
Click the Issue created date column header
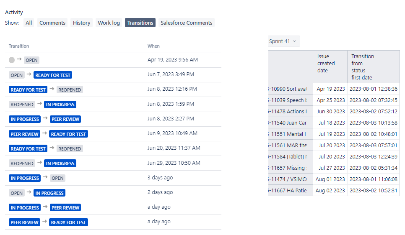pos(326,64)
